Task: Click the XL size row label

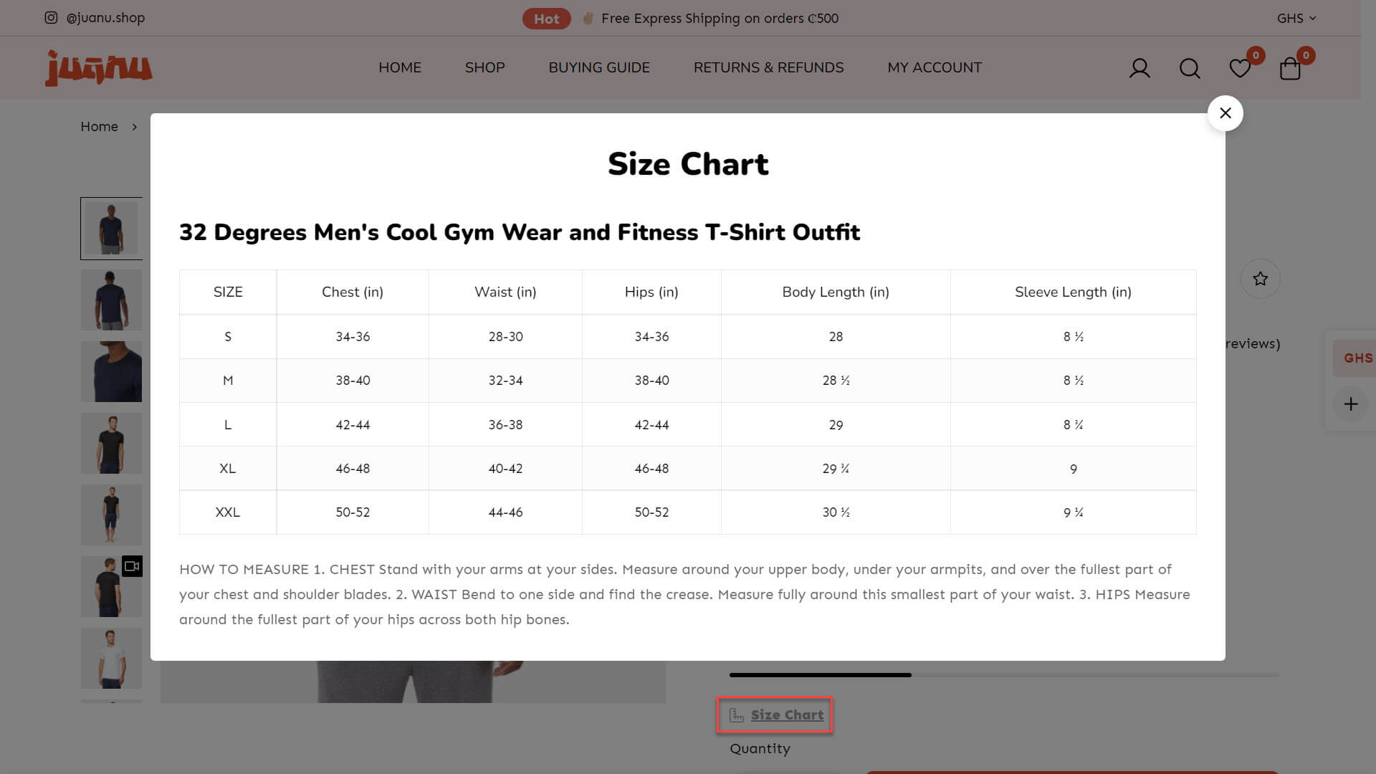Action: coord(228,469)
